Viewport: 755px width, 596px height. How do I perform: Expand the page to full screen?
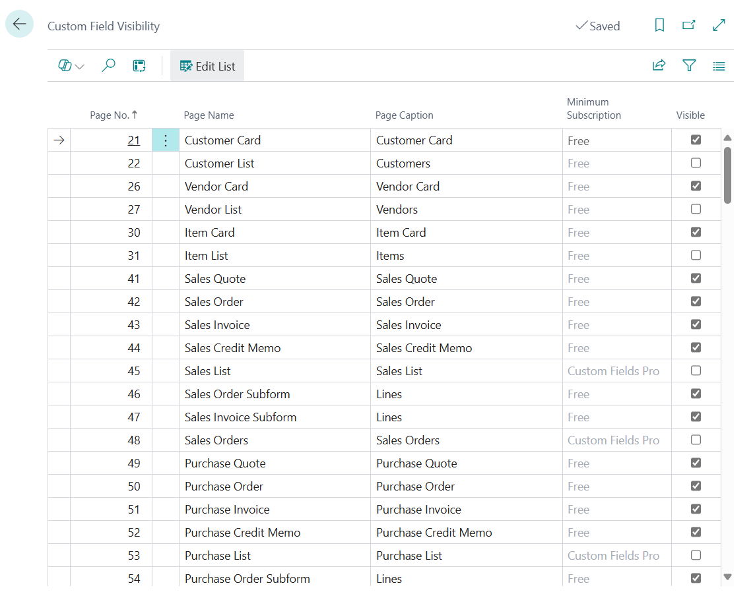click(719, 24)
